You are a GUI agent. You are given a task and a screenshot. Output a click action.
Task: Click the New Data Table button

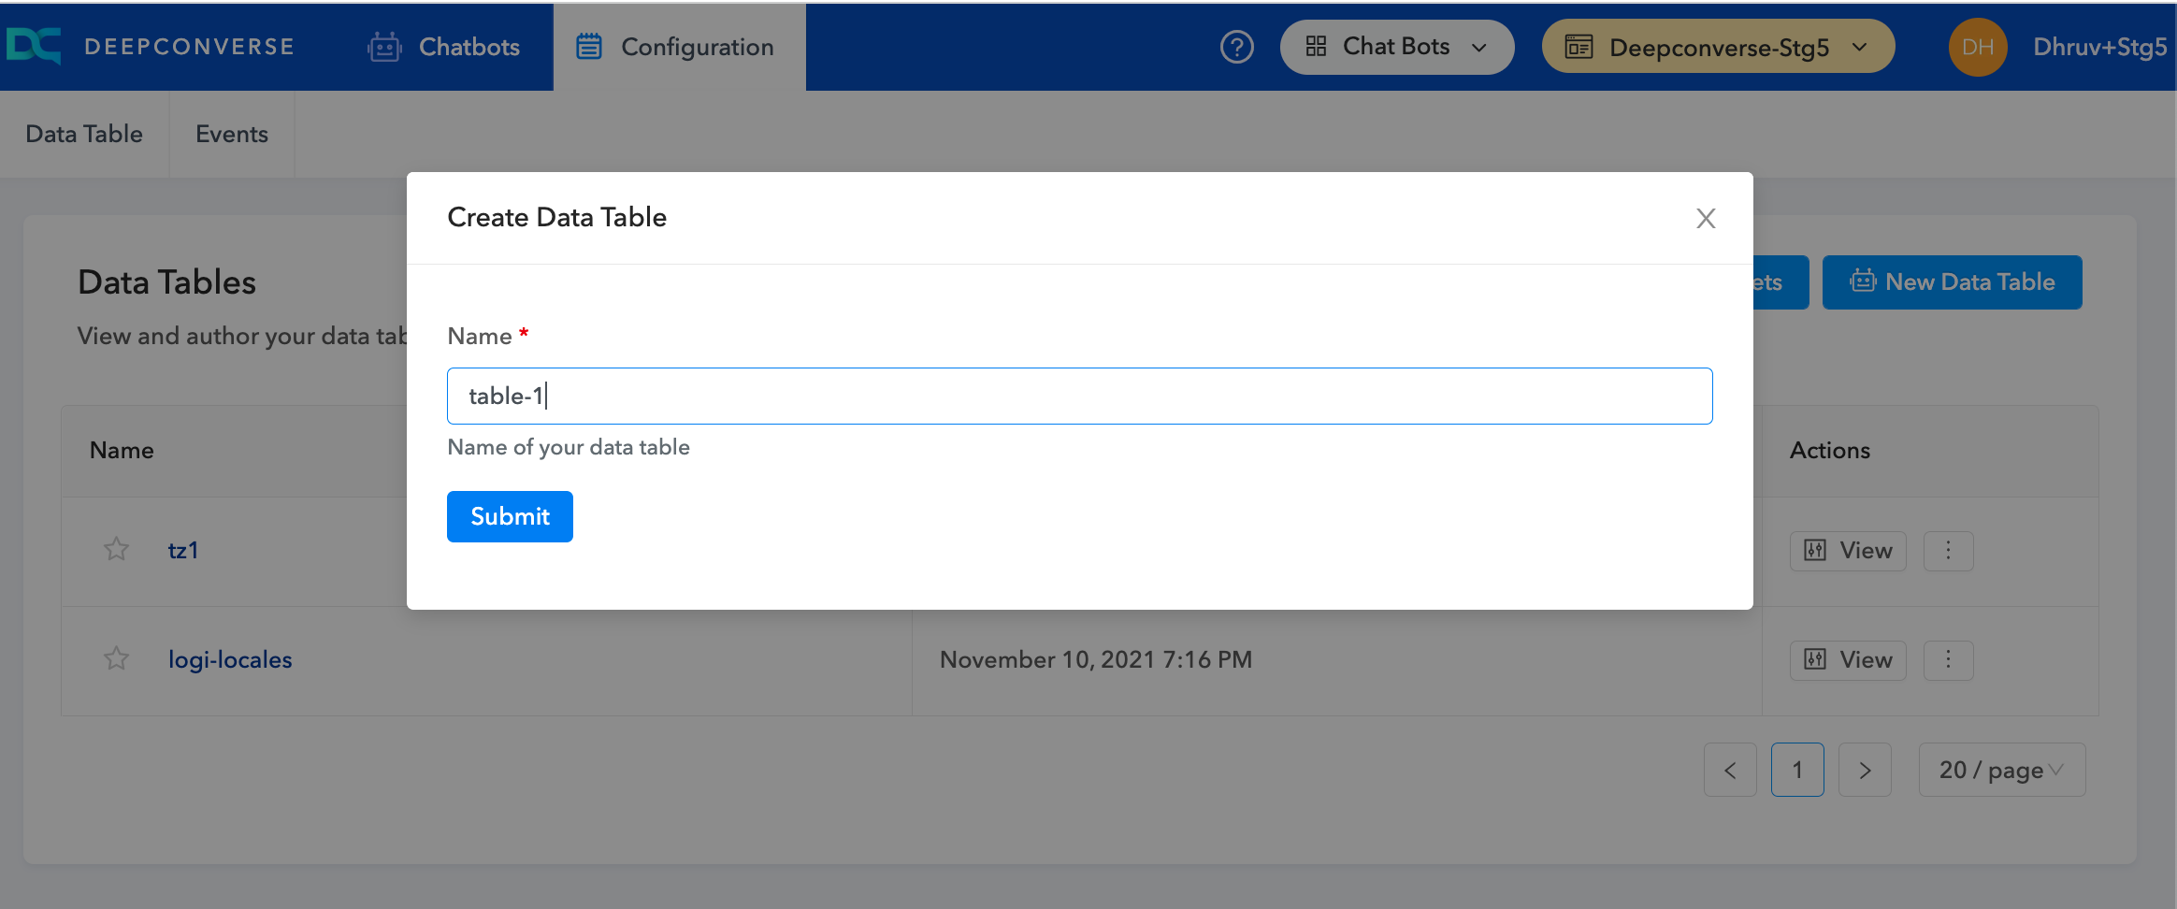pyautogui.click(x=1952, y=281)
